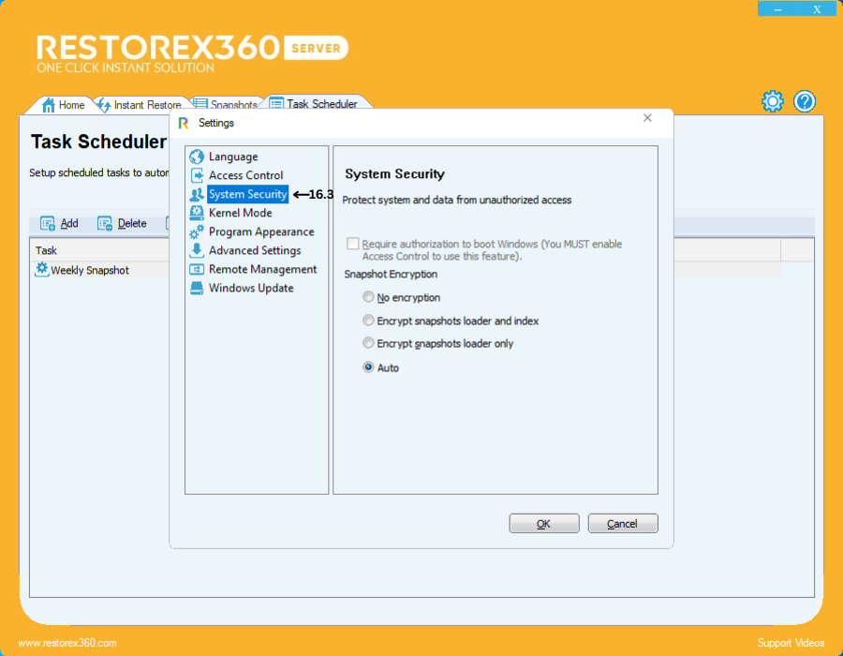Choose Encrypt snapshots loader and index option

(368, 321)
